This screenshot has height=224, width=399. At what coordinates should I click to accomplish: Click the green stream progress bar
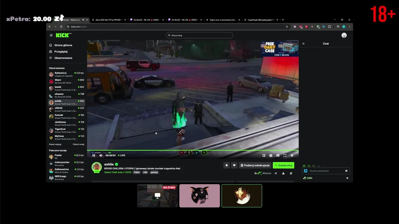(193, 151)
